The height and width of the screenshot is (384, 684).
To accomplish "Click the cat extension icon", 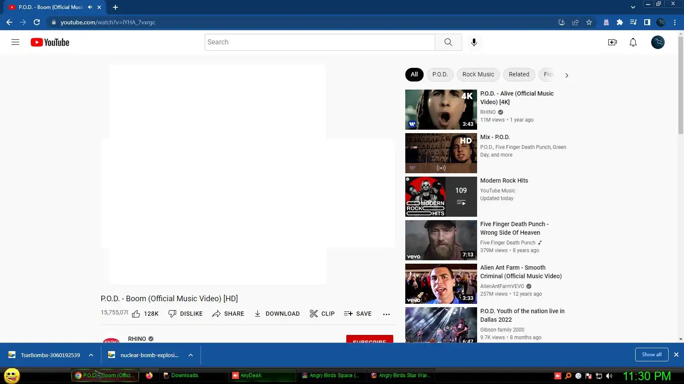I will pyautogui.click(x=606, y=22).
